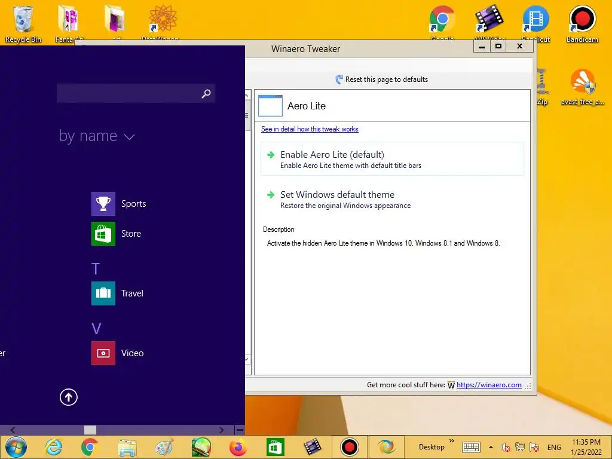Open the Action Center flag tray icon
Screen dimensions: 612x459
coord(534,447)
